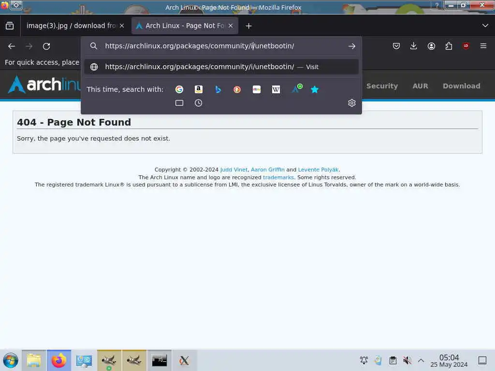Screen dimensions: 495x371
Task: Focus Firefox from the taskbar
Action: tap(59, 360)
